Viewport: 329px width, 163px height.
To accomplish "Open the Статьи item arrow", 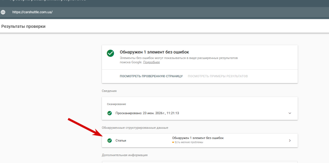I will tap(290, 141).
